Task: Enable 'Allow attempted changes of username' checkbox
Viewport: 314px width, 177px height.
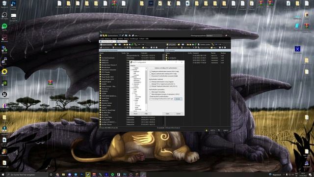Action: click(x=151, y=94)
